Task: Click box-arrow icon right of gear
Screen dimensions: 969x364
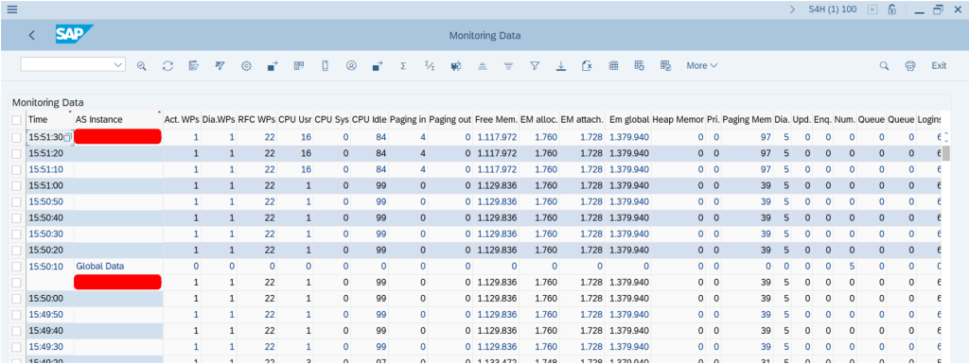Action: point(272,65)
